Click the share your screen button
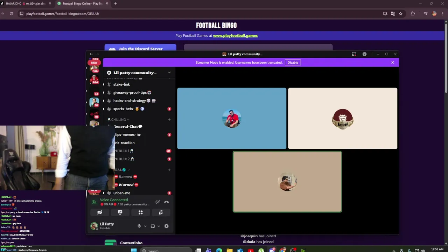448x252 pixels. tap(120, 212)
